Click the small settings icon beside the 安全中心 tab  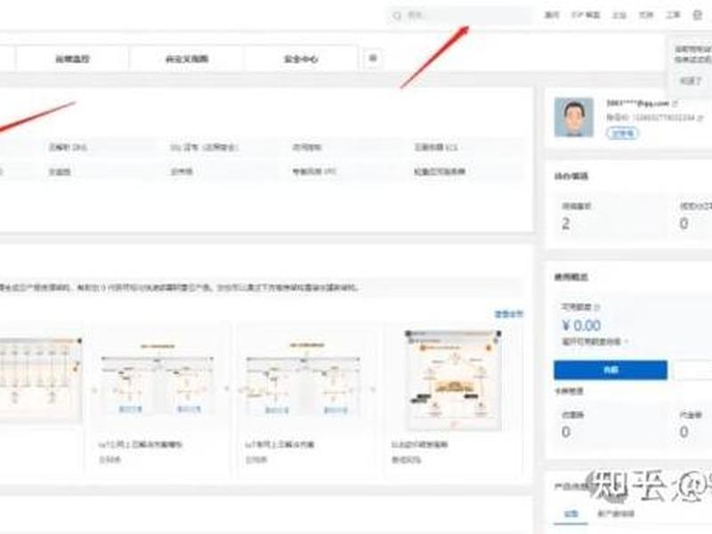(372, 58)
